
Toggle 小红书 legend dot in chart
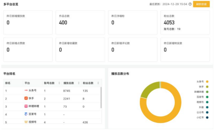(x=207, y=118)
